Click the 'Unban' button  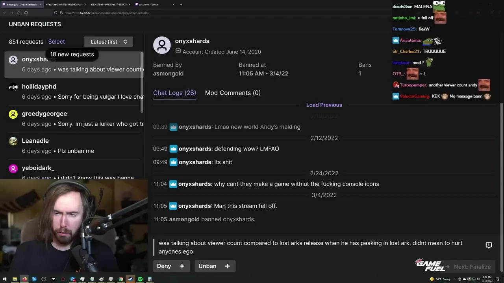click(x=215, y=266)
